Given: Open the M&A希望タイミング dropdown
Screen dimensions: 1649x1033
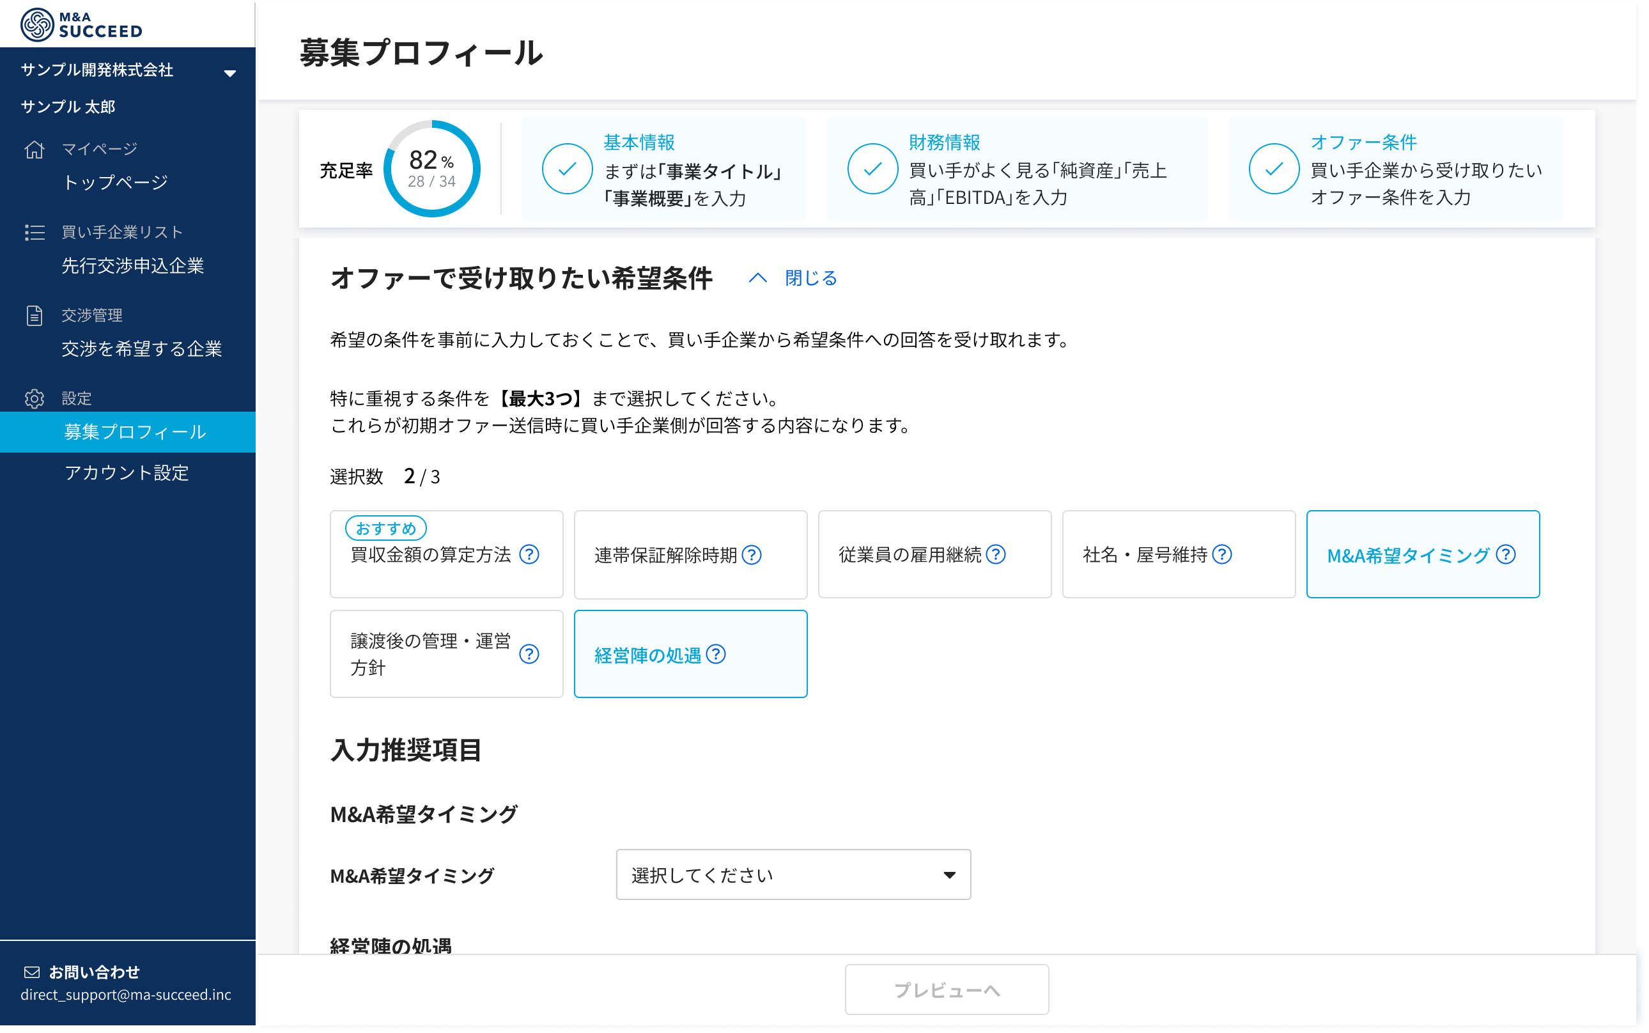Looking at the screenshot, I should [x=793, y=874].
